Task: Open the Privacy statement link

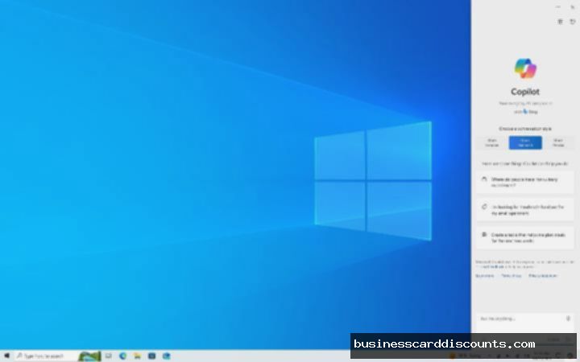Action: [x=543, y=276]
